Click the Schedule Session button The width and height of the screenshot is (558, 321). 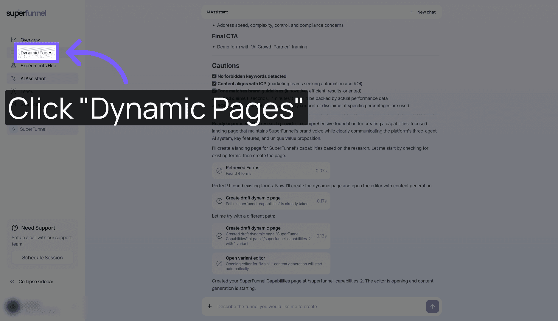coord(42,258)
